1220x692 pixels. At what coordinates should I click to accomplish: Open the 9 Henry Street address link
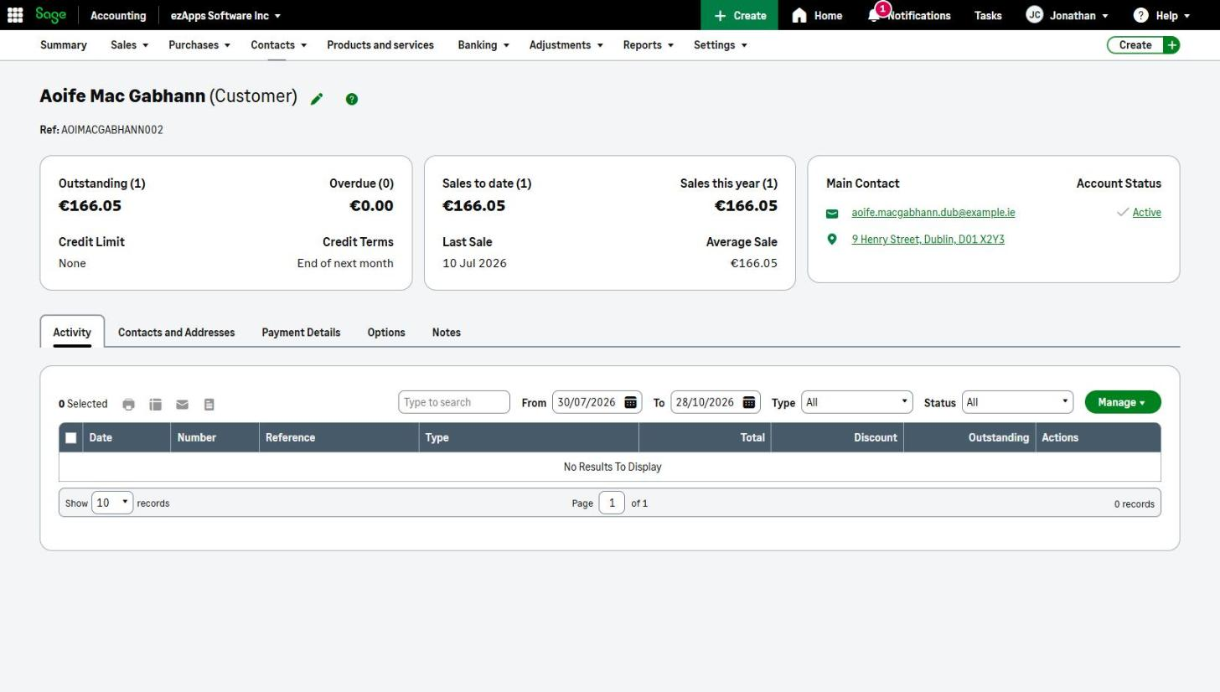click(928, 240)
